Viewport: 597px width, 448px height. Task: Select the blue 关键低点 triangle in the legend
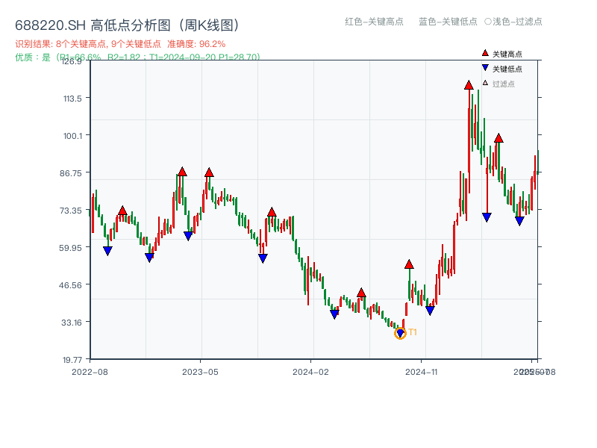(484, 67)
